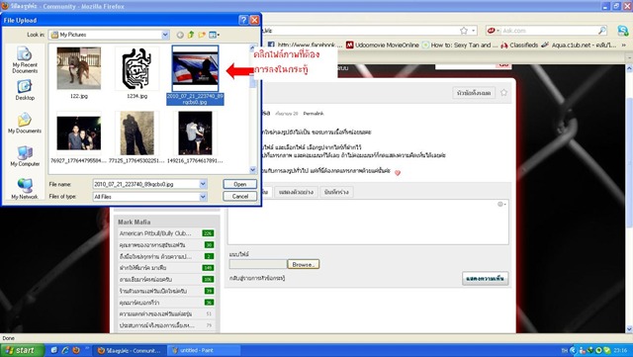This screenshot has height=357, width=633.
Task: Click inside the reply text area
Action: pos(368,222)
